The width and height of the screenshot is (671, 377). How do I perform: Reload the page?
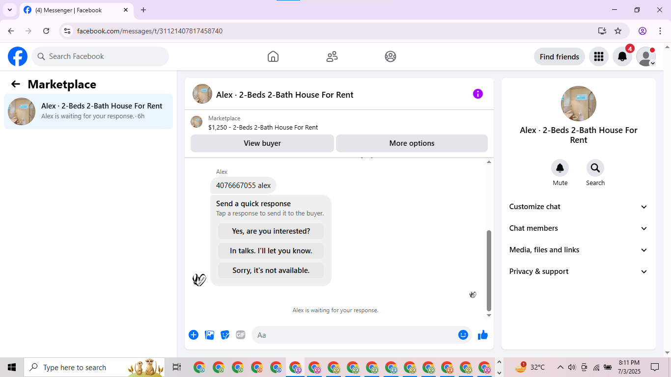tap(46, 31)
